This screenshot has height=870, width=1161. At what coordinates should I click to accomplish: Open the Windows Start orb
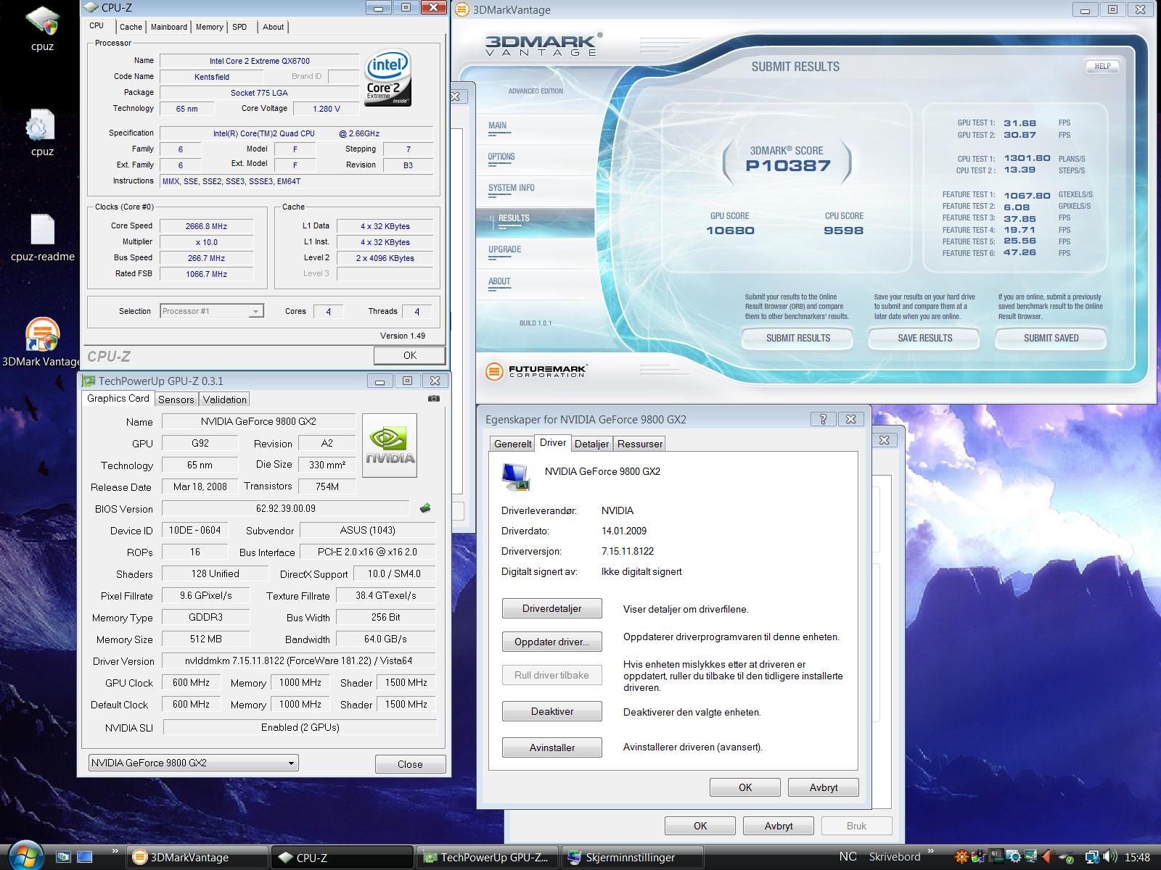point(25,856)
